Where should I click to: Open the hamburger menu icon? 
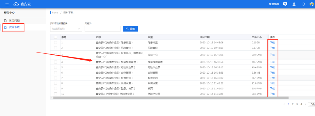coord(7,4)
